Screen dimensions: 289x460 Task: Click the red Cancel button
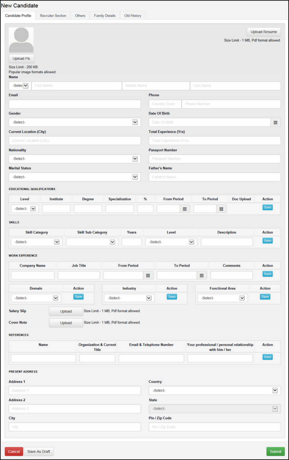[x=14, y=451]
